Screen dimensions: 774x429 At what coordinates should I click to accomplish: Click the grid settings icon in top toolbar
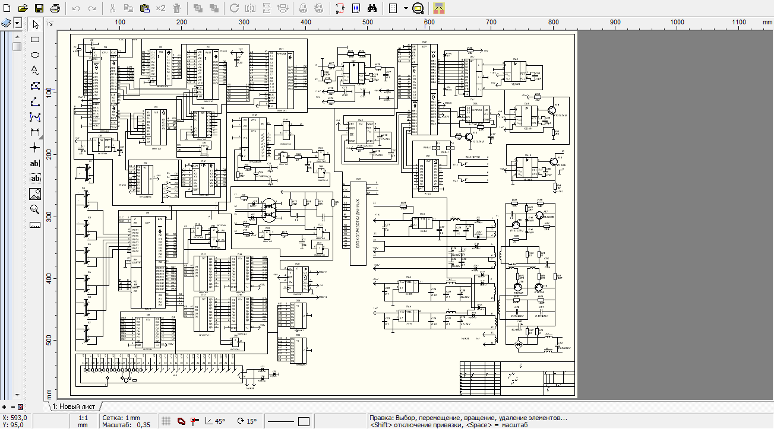coord(393,8)
